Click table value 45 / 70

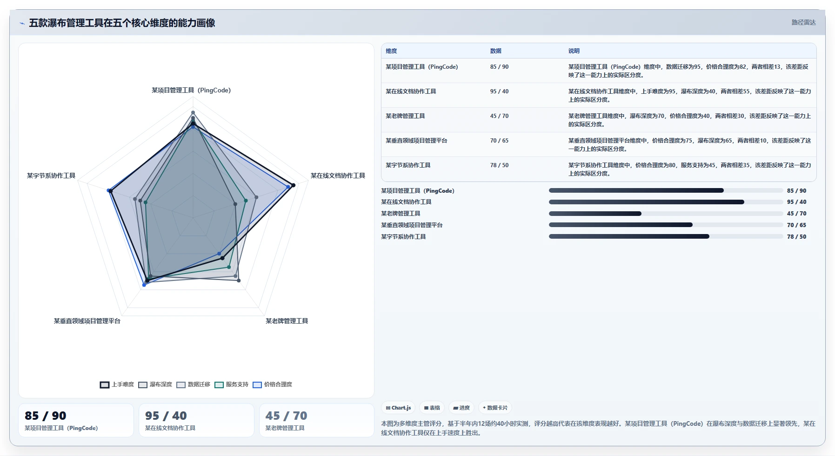499,116
